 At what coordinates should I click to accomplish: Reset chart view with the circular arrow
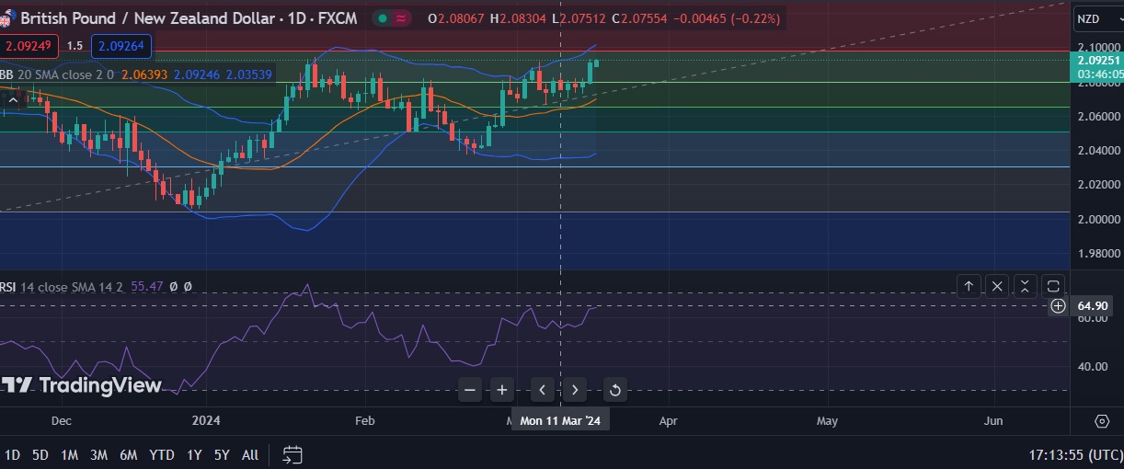(x=615, y=390)
